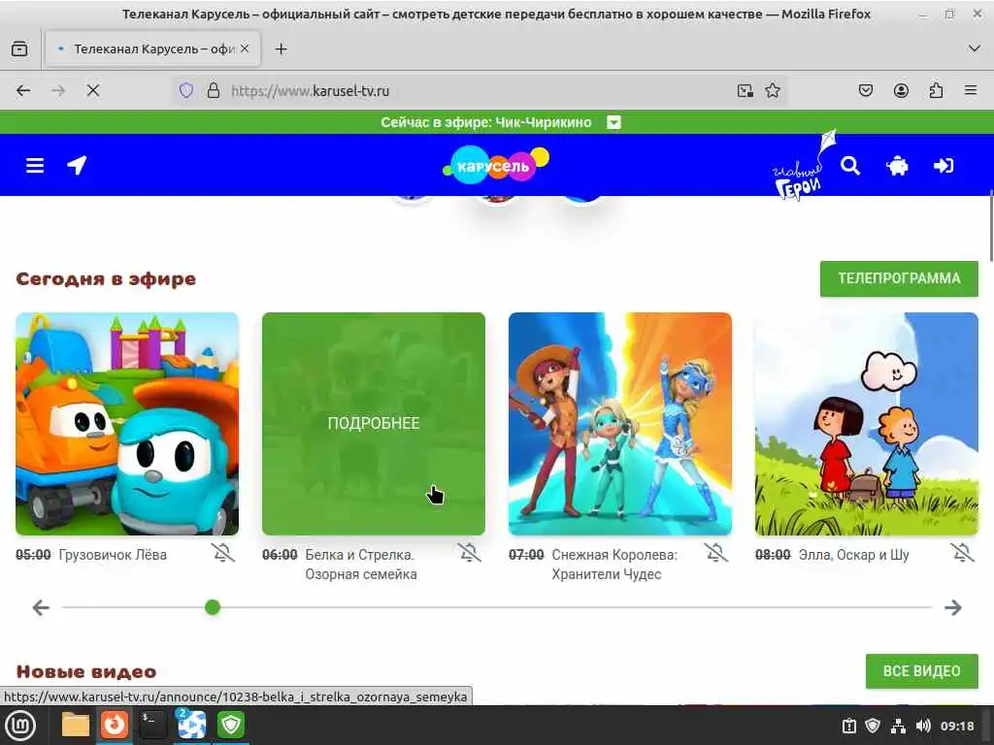Open Firefox account icon

tap(901, 90)
